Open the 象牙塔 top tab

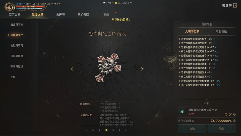[61, 15]
